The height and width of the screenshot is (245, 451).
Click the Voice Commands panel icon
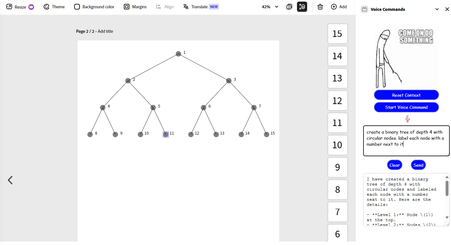click(x=364, y=9)
